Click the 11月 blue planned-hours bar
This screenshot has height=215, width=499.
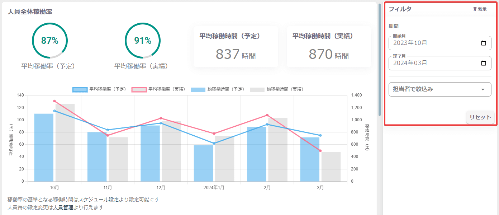point(97,157)
